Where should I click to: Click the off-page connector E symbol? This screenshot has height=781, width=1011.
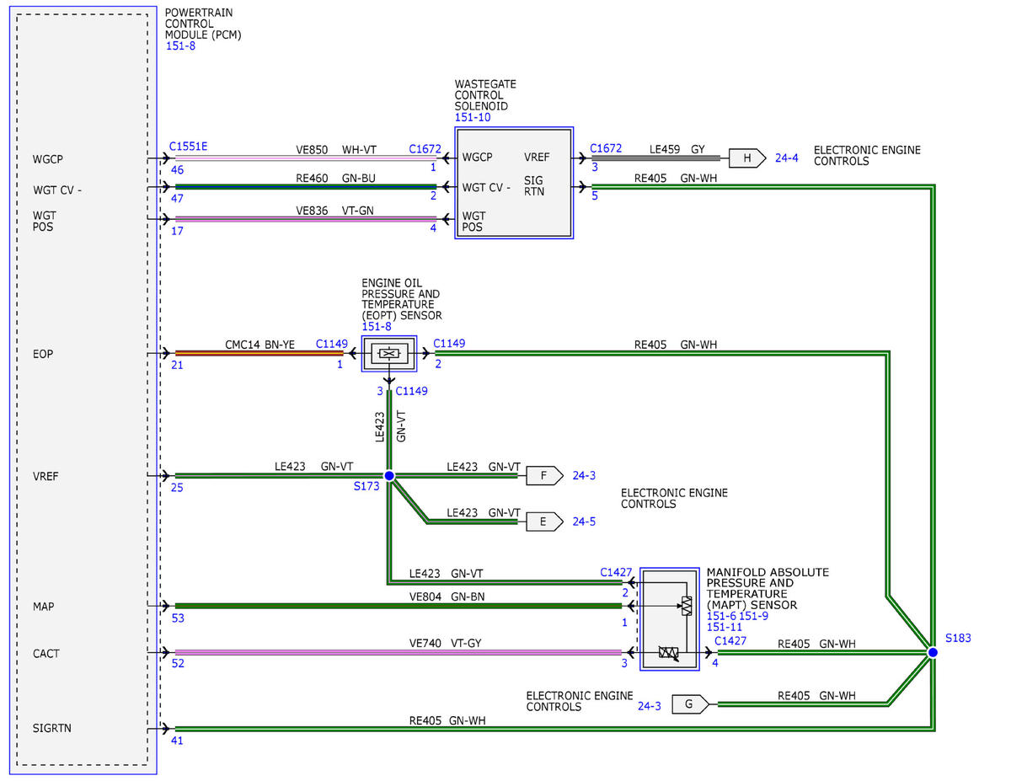(544, 522)
